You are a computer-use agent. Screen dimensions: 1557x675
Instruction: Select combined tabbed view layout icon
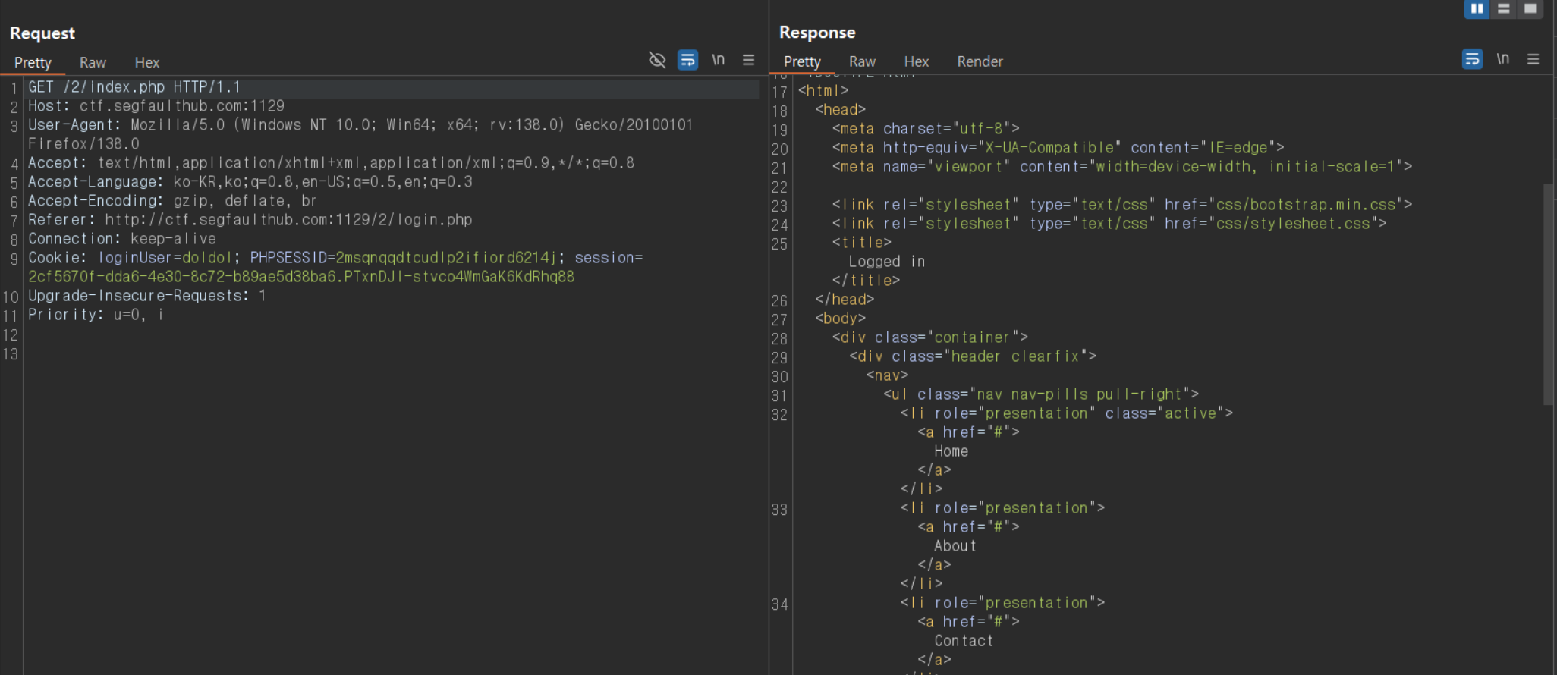(1530, 9)
